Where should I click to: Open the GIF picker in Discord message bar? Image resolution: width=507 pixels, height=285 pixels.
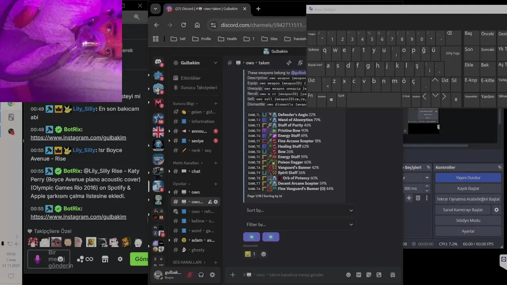pos(359,275)
